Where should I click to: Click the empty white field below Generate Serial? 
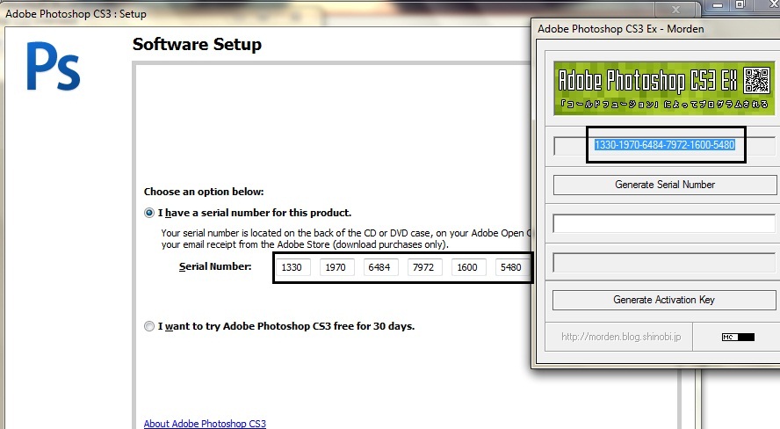(664, 223)
